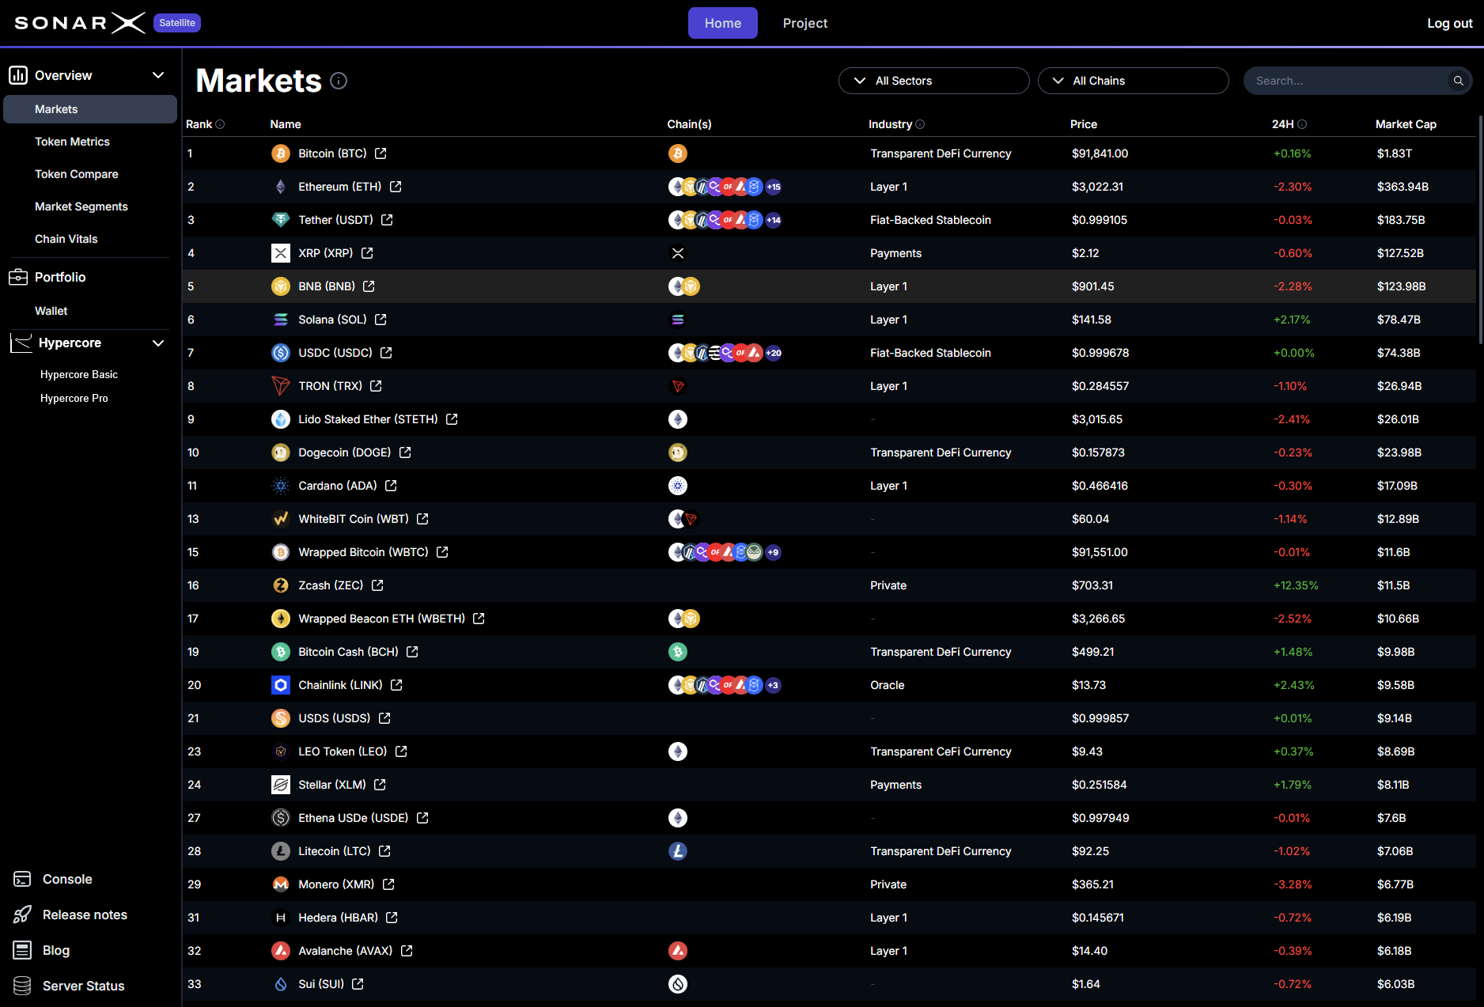Viewport: 1484px width, 1007px height.
Task: Collapse the Hypercore section in the sidebar
Action: [x=158, y=343]
